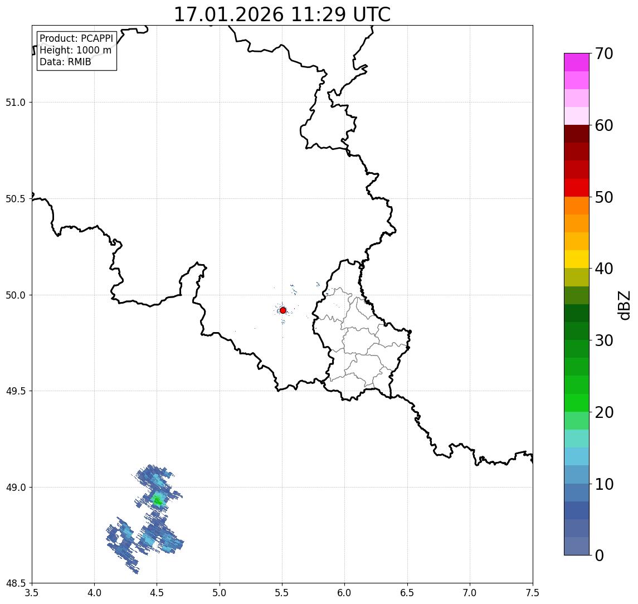Click the 'Height: 1000 m' text
Image resolution: width=638 pixels, height=604 pixels.
(x=75, y=50)
